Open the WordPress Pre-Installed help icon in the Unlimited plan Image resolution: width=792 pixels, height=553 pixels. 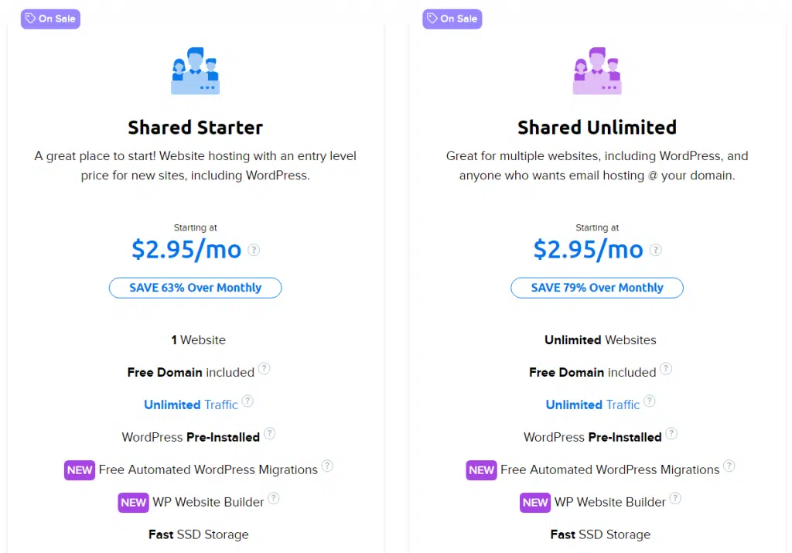(671, 433)
